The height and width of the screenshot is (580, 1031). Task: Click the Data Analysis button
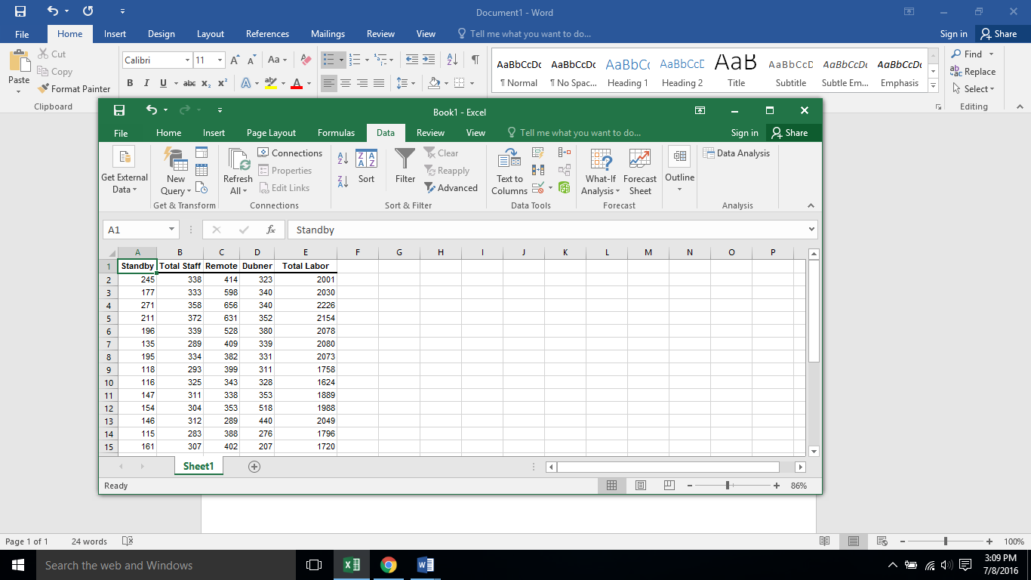(737, 153)
